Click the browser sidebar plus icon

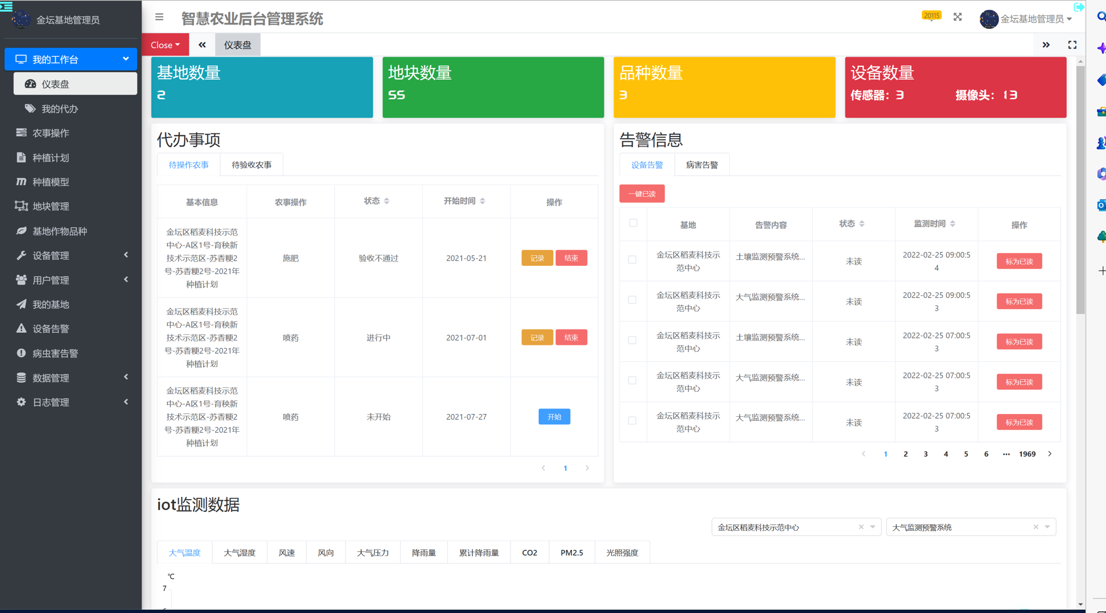pos(1101,271)
